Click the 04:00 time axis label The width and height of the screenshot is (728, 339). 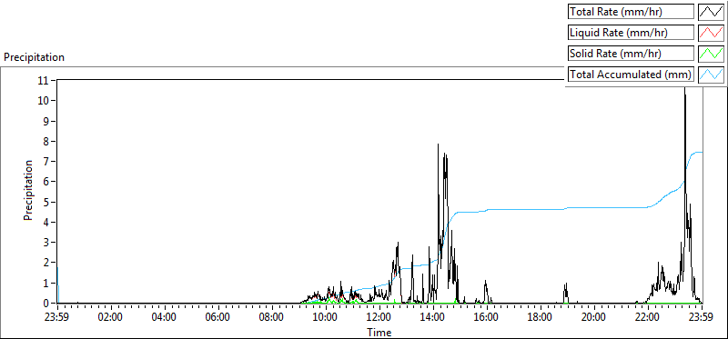coord(165,318)
